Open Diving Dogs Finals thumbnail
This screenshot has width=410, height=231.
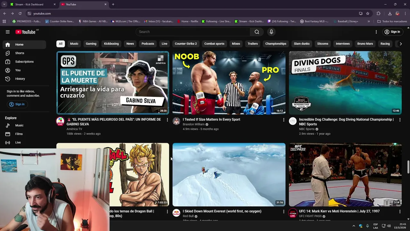coord(345,83)
